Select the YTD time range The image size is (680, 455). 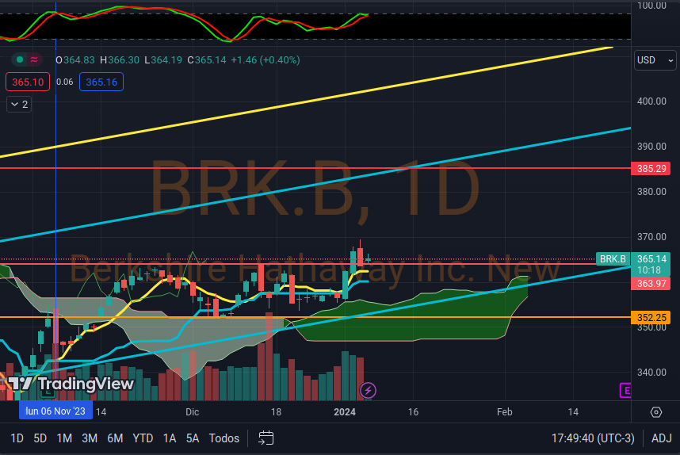[x=143, y=438]
